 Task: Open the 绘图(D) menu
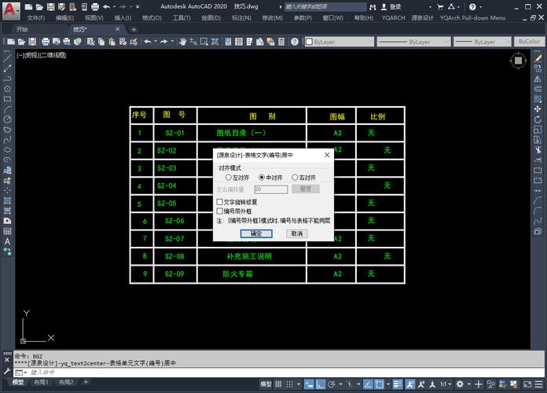click(210, 17)
